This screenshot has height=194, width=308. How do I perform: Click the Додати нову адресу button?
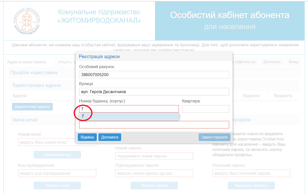coord(32,107)
